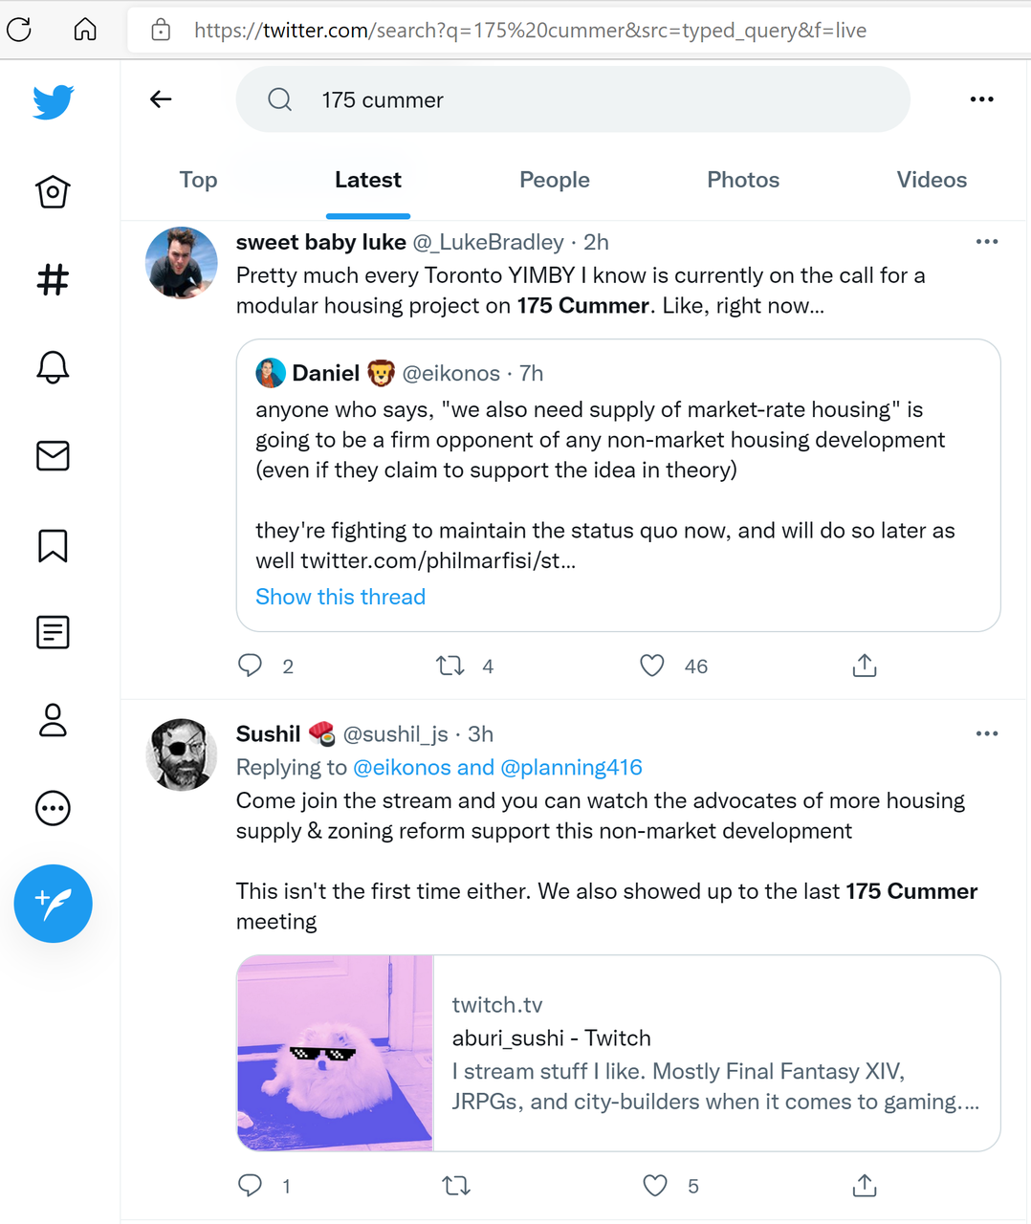Viewport: 1031px width, 1224px height.
Task: Open the Twitch link preview dog thumbnail
Action: tap(336, 1053)
